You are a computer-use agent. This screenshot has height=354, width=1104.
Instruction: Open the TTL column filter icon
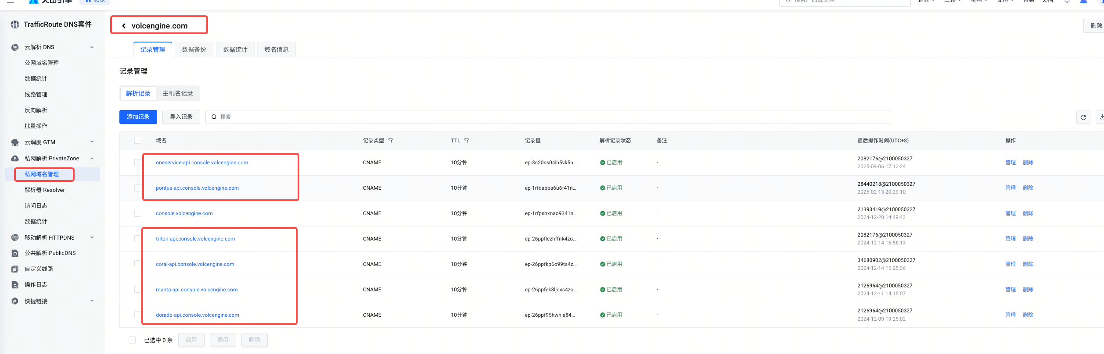coord(467,141)
